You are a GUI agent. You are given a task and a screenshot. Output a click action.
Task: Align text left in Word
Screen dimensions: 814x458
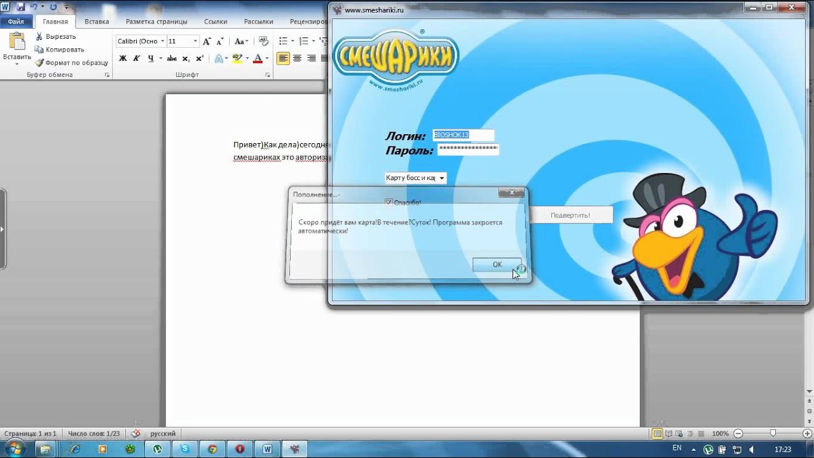tap(283, 59)
